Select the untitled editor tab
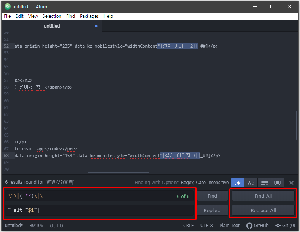The width and height of the screenshot is (300, 232). tap(52, 26)
